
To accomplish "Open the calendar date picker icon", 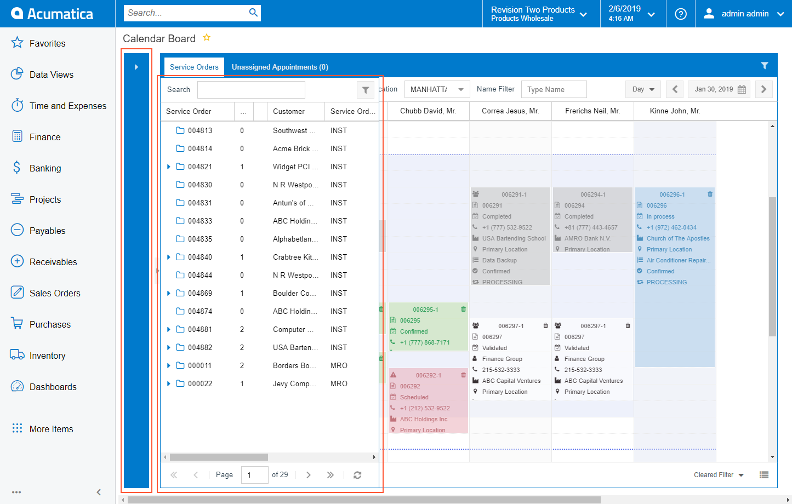I will tap(742, 89).
